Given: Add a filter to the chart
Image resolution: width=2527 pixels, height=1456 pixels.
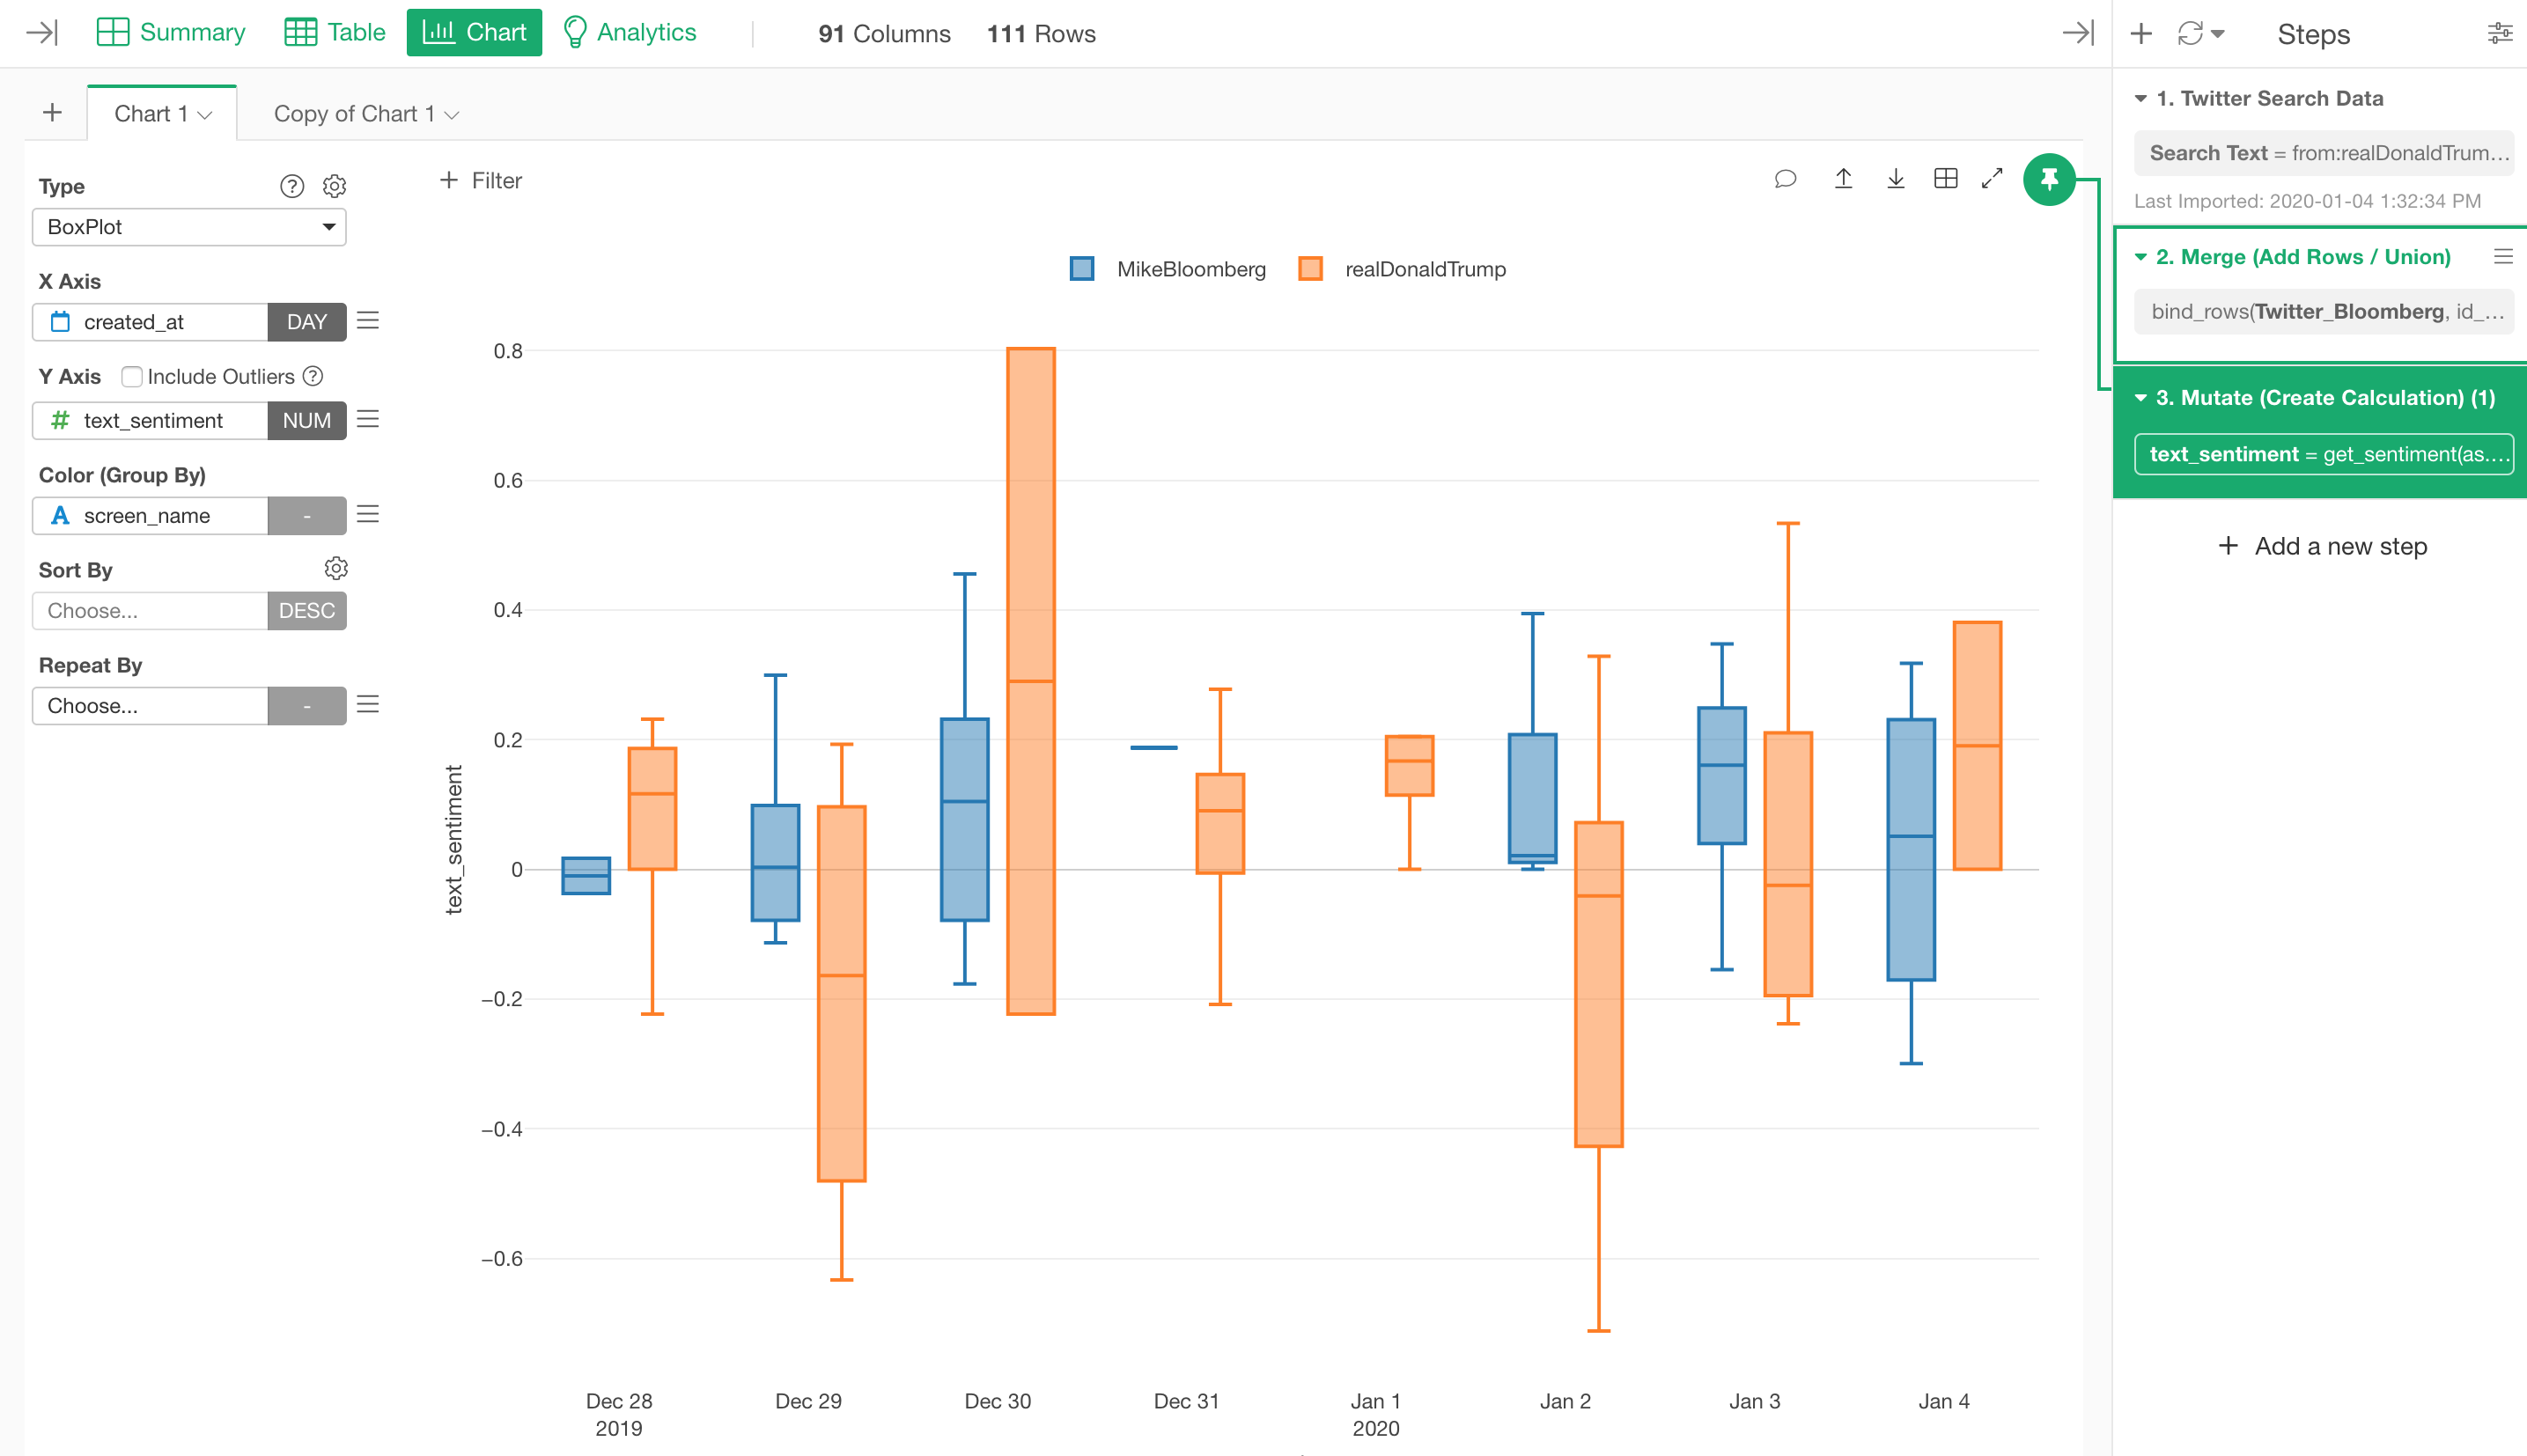Looking at the screenshot, I should tap(480, 181).
